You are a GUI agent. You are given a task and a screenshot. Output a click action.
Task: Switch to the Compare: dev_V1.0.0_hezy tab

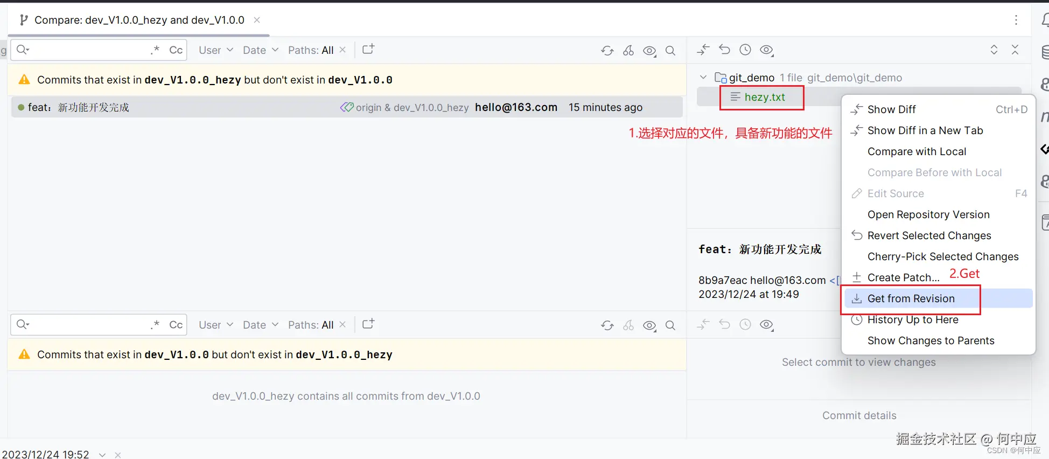click(139, 20)
